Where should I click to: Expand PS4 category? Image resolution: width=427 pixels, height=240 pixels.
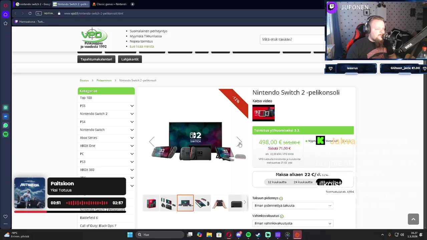pos(132,122)
